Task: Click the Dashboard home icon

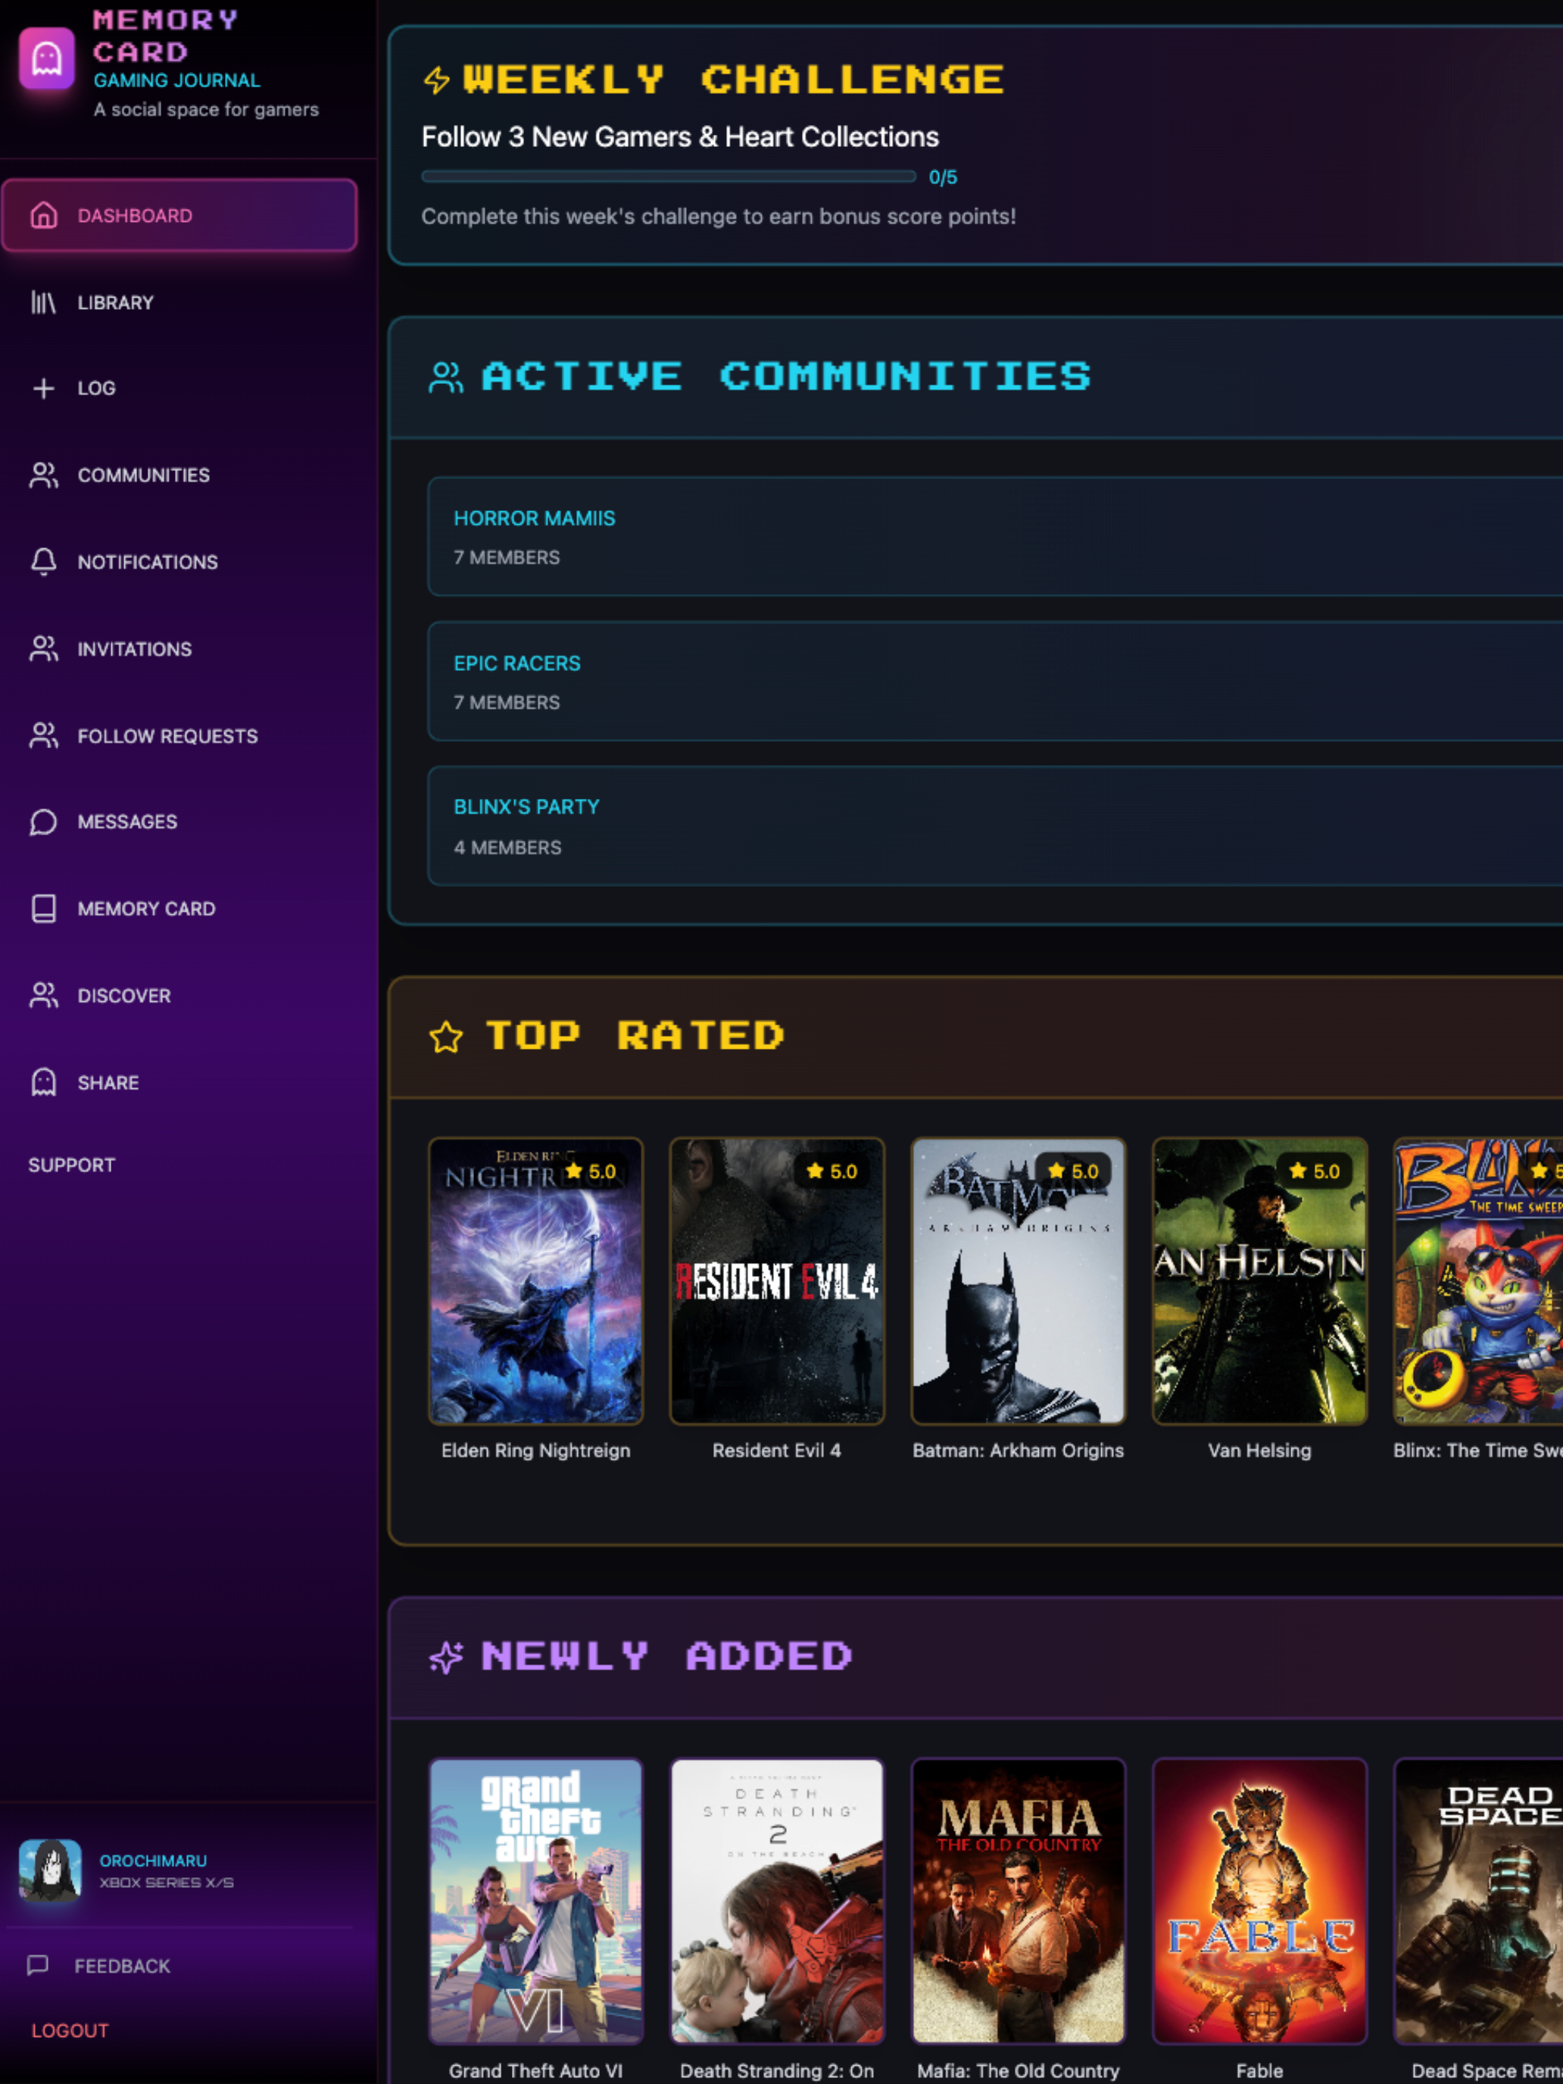Action: coord(43,216)
